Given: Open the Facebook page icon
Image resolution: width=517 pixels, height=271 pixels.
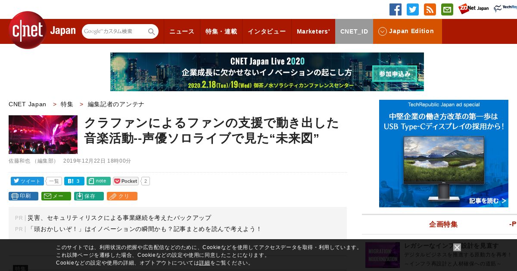Looking at the screenshot, I should (396, 9).
